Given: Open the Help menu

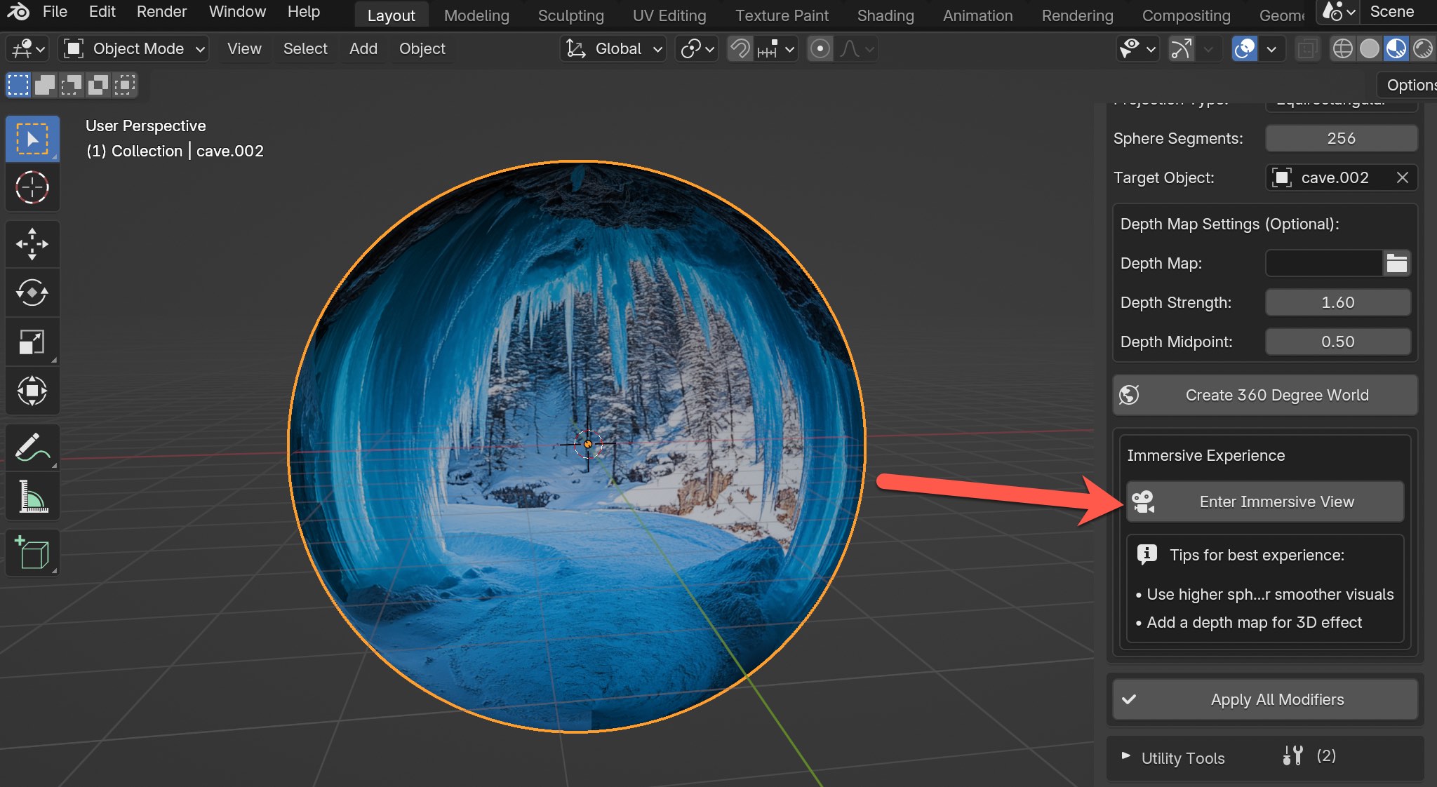Looking at the screenshot, I should pos(304,12).
